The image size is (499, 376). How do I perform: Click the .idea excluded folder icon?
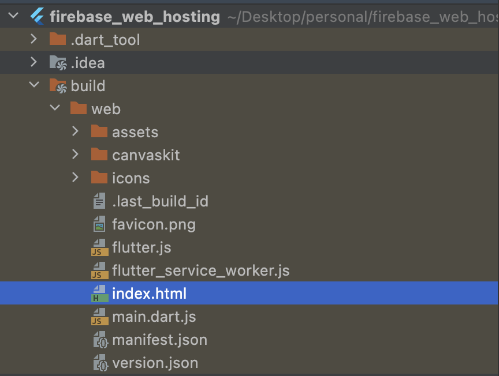pyautogui.click(x=58, y=63)
